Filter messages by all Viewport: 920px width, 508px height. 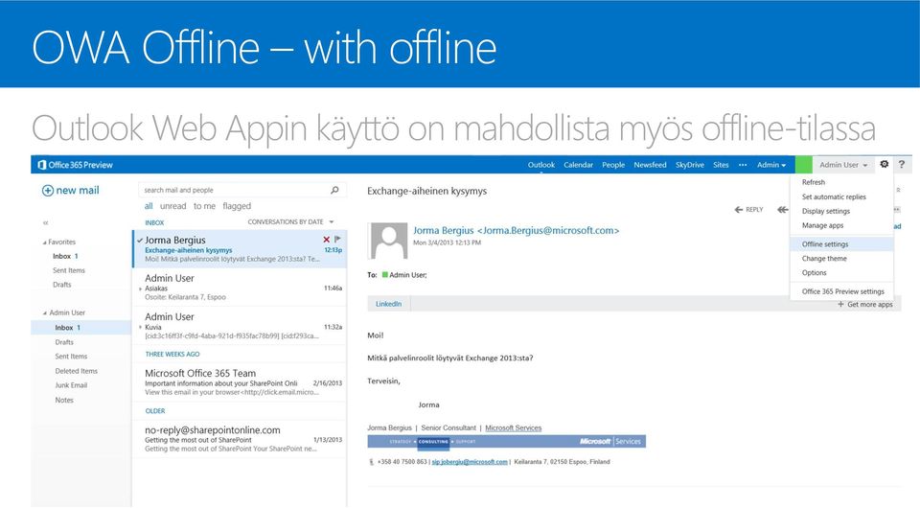click(x=149, y=206)
